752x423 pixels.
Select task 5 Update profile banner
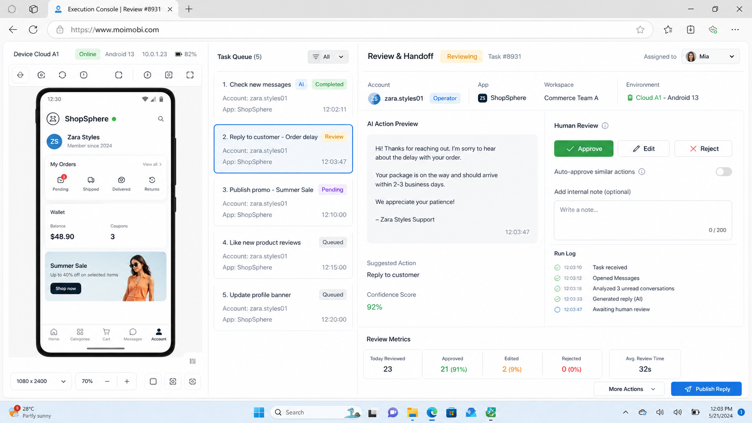click(283, 307)
